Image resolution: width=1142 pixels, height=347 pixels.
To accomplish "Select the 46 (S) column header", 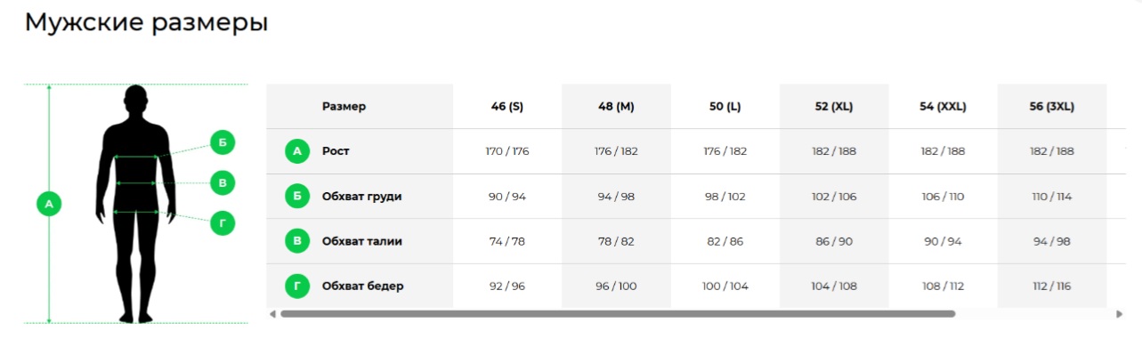I will tap(507, 107).
